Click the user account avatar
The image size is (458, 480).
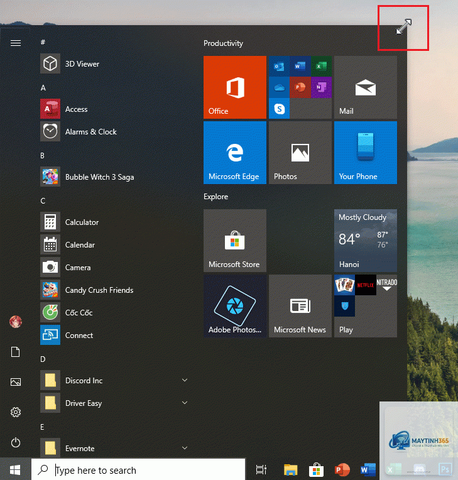tap(16, 322)
